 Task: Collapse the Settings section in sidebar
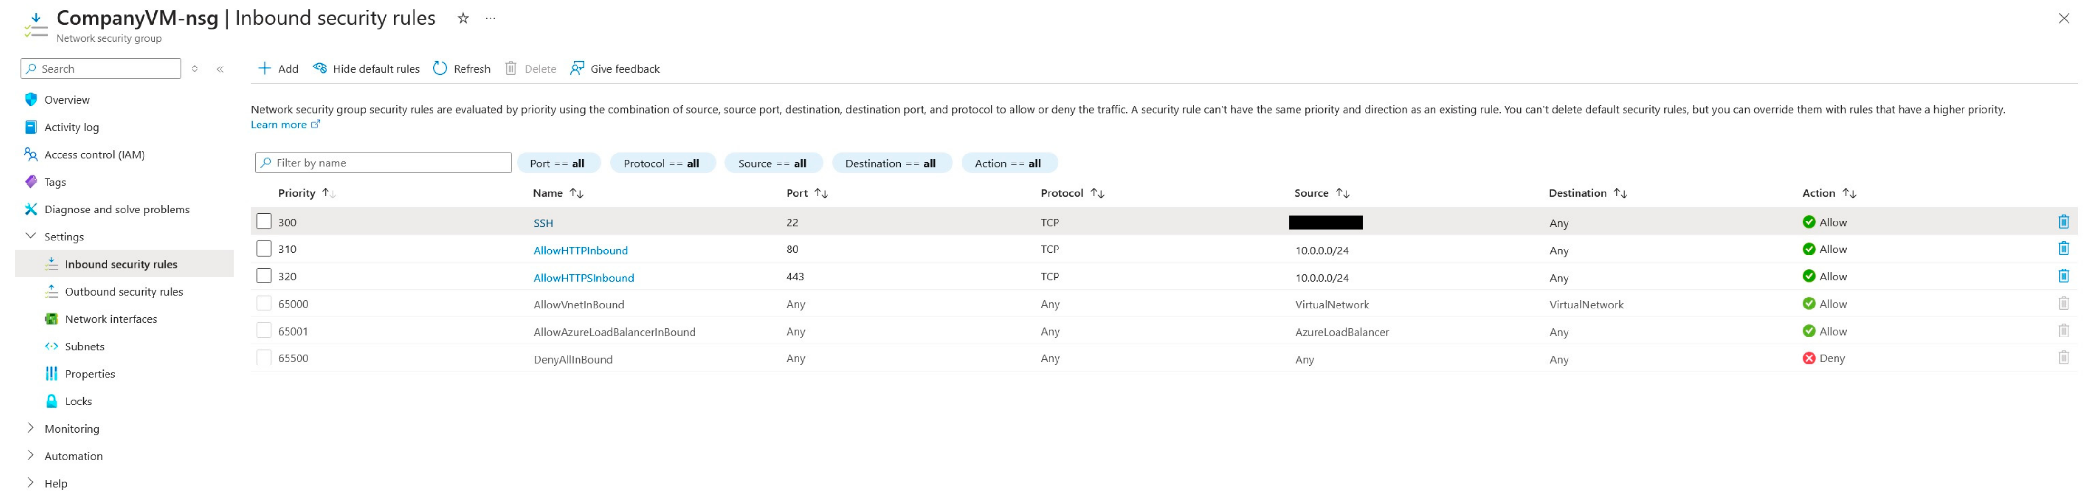pos(31,236)
